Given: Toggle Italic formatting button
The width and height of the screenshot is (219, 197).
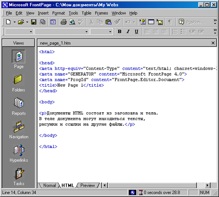Looking at the screenshot, I should pos(128,32).
